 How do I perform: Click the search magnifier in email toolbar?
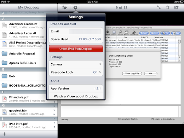pos(120,33)
